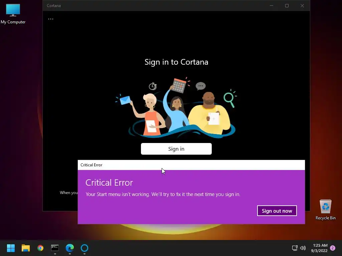Open My Computer desktop icon
342x256 pixels.
coord(13,14)
